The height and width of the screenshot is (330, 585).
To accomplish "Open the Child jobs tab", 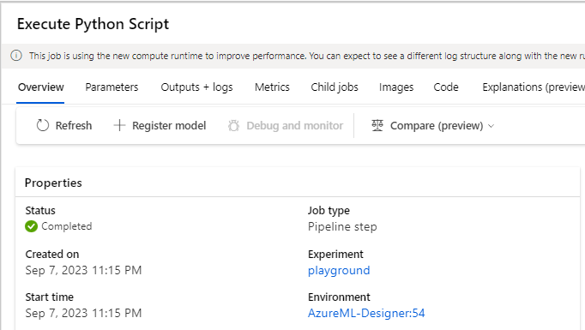I will coord(335,87).
